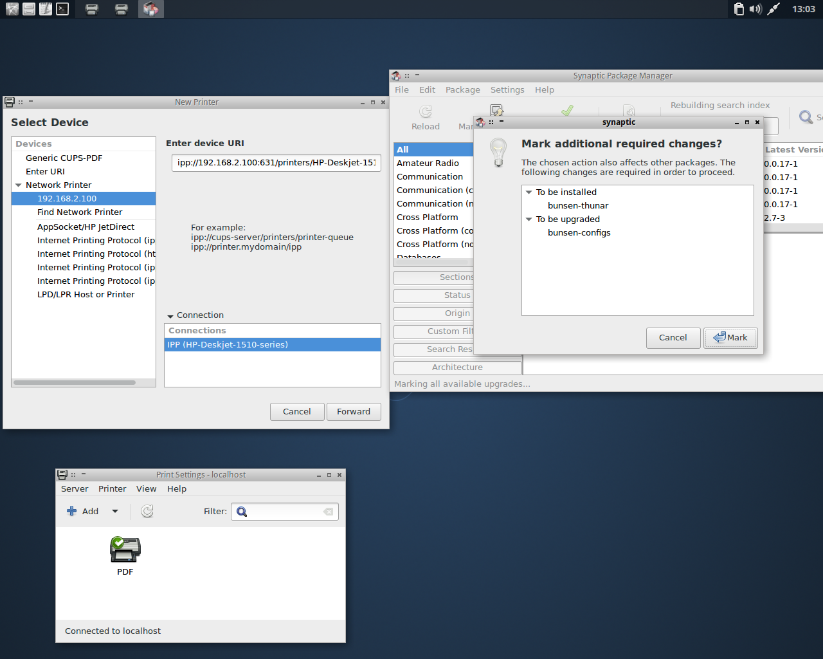Refresh the printer list in Print Settings
Screen dimensions: 823x659
pyautogui.click(x=147, y=511)
